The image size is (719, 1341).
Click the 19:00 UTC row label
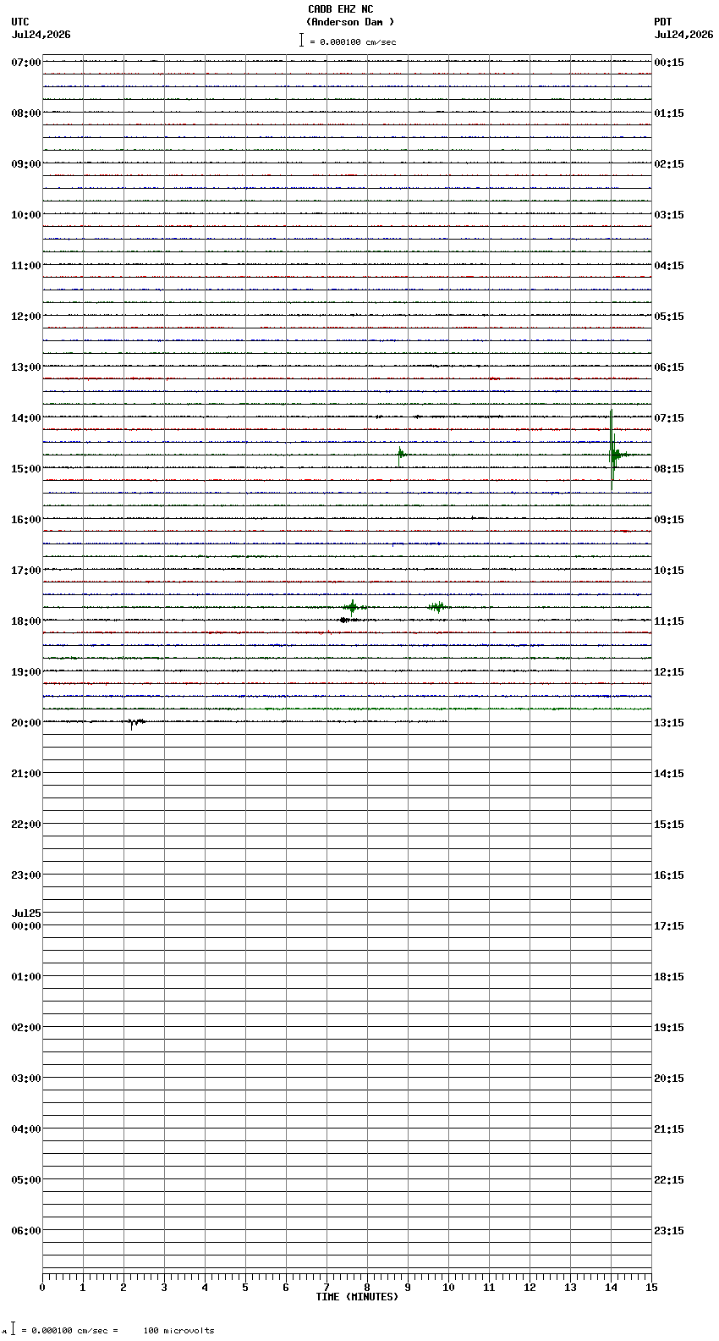point(26,672)
